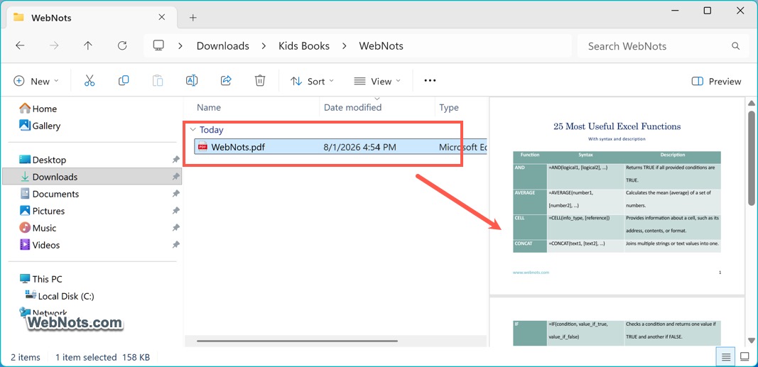This screenshot has width=758, height=367.
Task: Click Downloads in the address breadcrumb
Action: coord(223,46)
